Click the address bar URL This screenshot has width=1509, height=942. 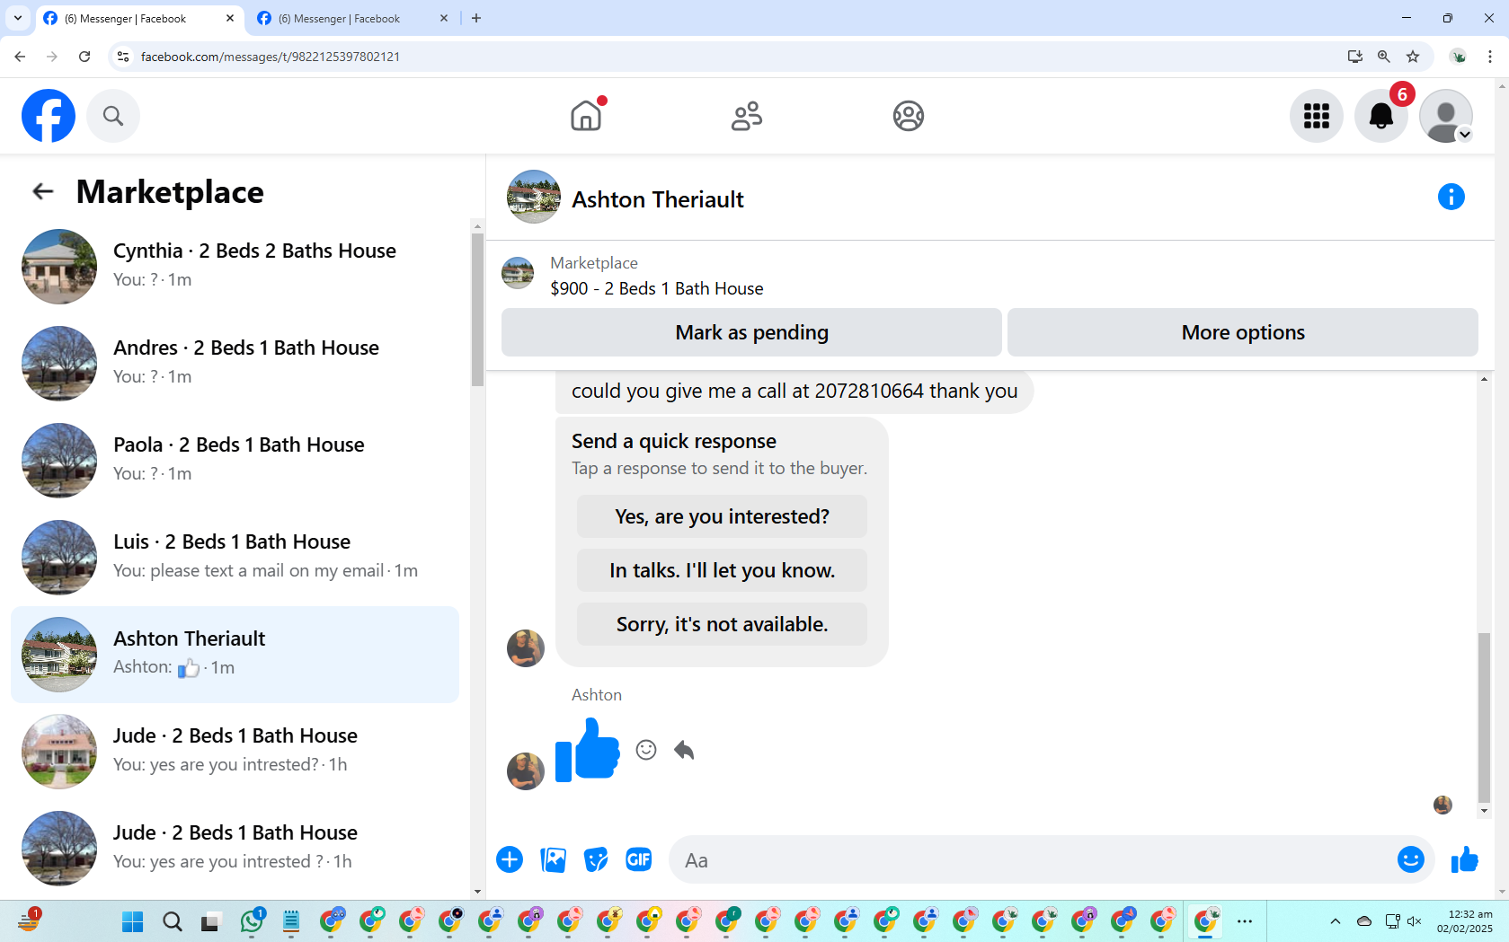coord(271,57)
